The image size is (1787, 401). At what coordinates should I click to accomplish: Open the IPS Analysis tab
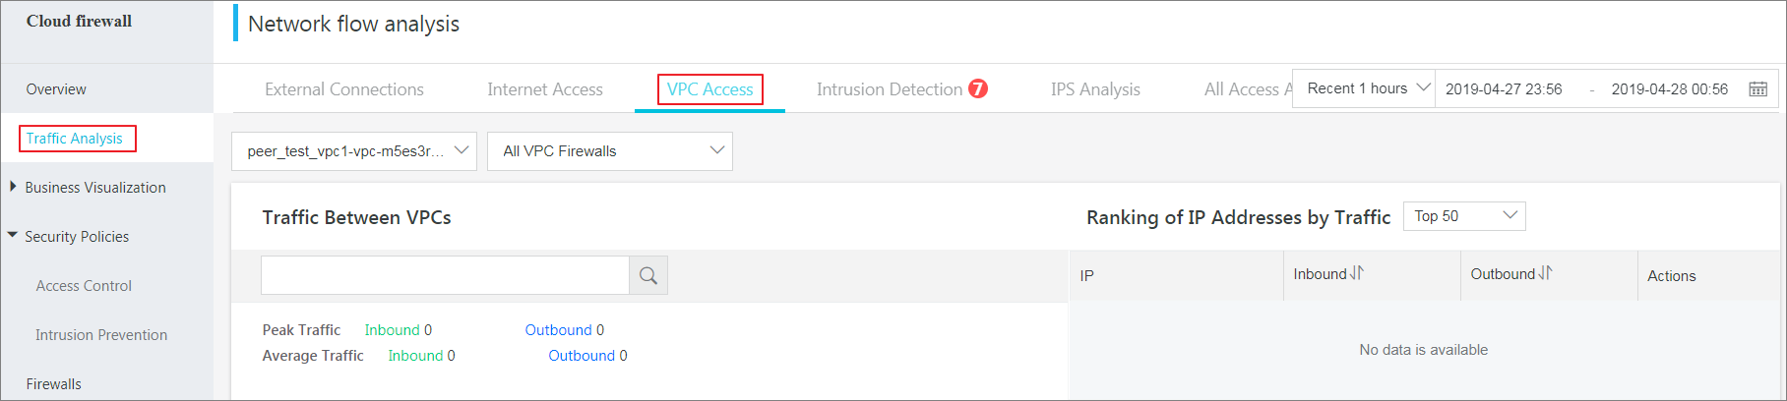(1095, 89)
